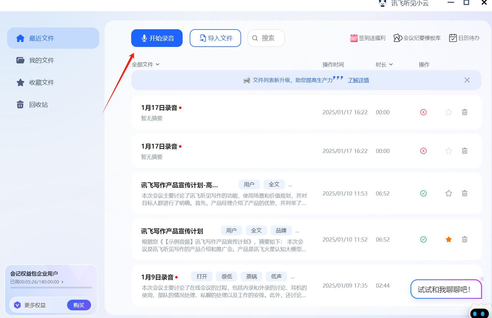
Task: Favorite the first 1月17日录音 with the star
Action: [449, 112]
